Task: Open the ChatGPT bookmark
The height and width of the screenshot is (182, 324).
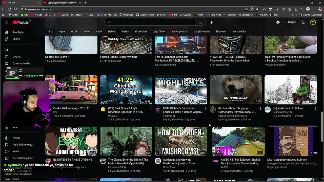Action: point(76,15)
